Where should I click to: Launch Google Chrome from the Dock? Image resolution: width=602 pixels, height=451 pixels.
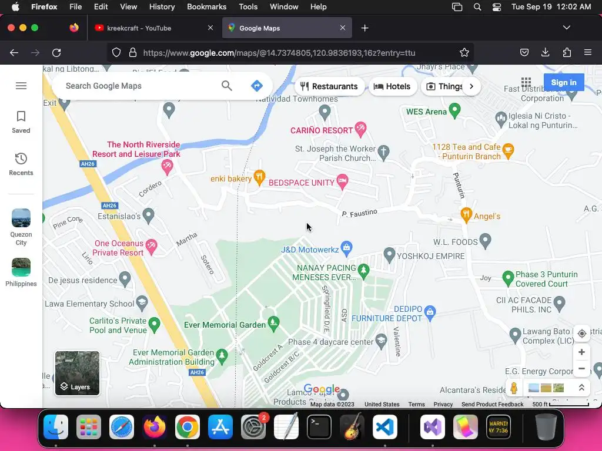pos(188,427)
